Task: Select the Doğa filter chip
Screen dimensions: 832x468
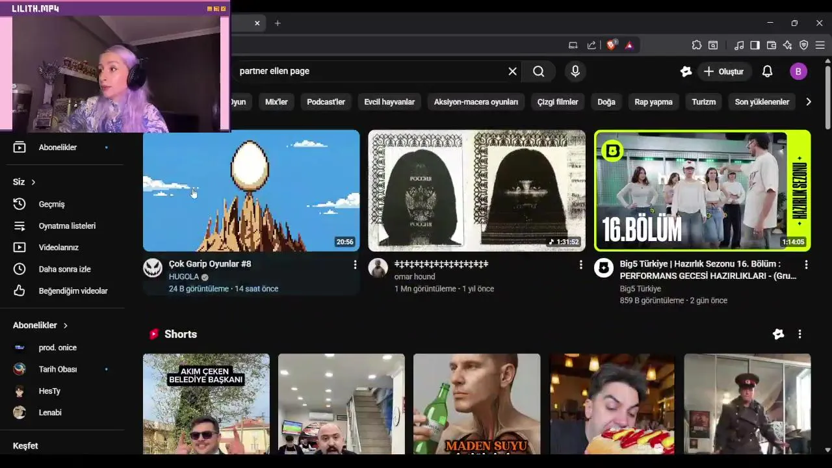Action: click(x=606, y=102)
